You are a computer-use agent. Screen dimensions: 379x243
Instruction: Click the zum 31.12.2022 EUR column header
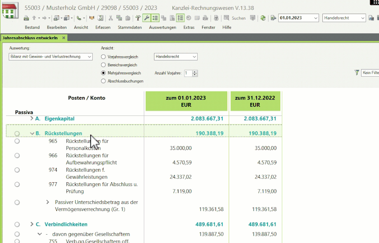click(x=255, y=101)
